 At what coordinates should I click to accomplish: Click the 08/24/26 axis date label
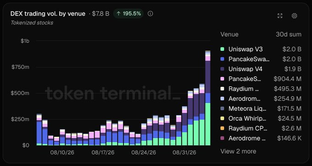(144, 153)
